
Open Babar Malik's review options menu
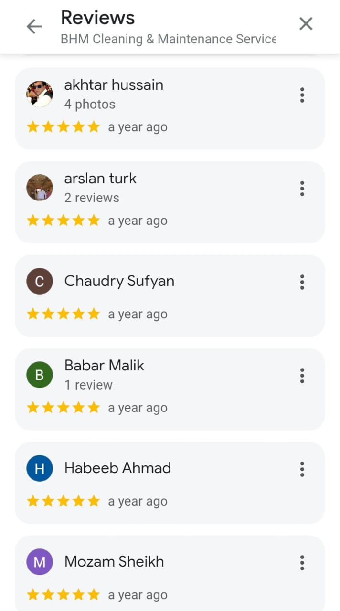[302, 376]
